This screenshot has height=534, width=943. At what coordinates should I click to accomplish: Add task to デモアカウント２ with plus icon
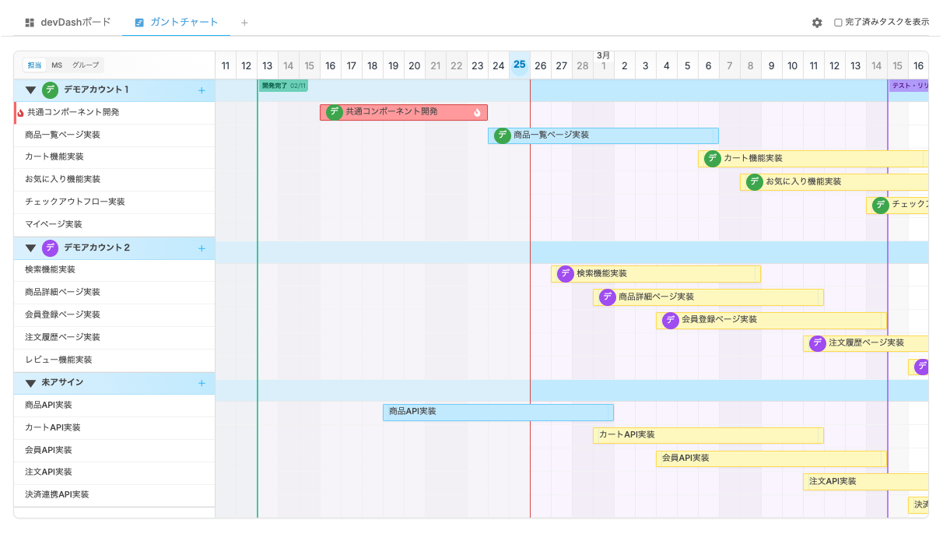pyautogui.click(x=202, y=248)
